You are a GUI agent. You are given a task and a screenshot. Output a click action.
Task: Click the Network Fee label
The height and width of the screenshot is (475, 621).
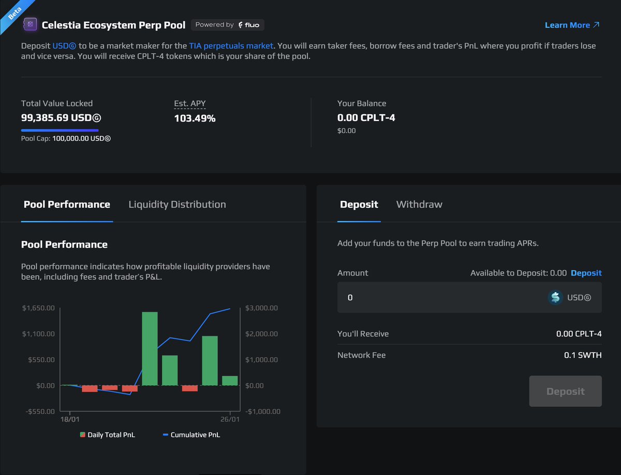pyautogui.click(x=361, y=355)
